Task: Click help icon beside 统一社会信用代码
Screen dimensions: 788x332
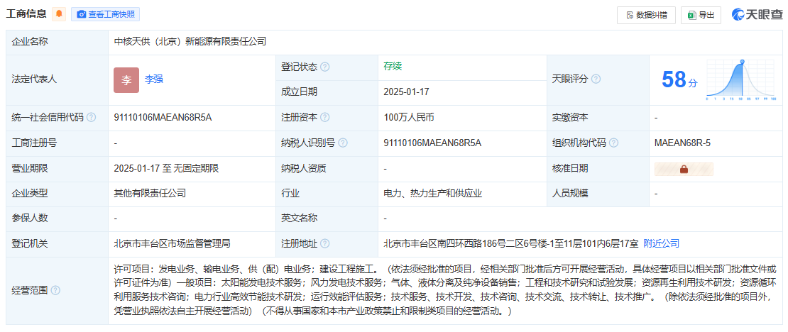Action: click(91, 118)
